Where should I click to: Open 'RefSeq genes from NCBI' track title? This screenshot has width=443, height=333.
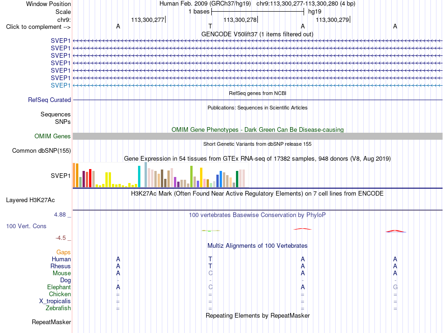point(257,93)
